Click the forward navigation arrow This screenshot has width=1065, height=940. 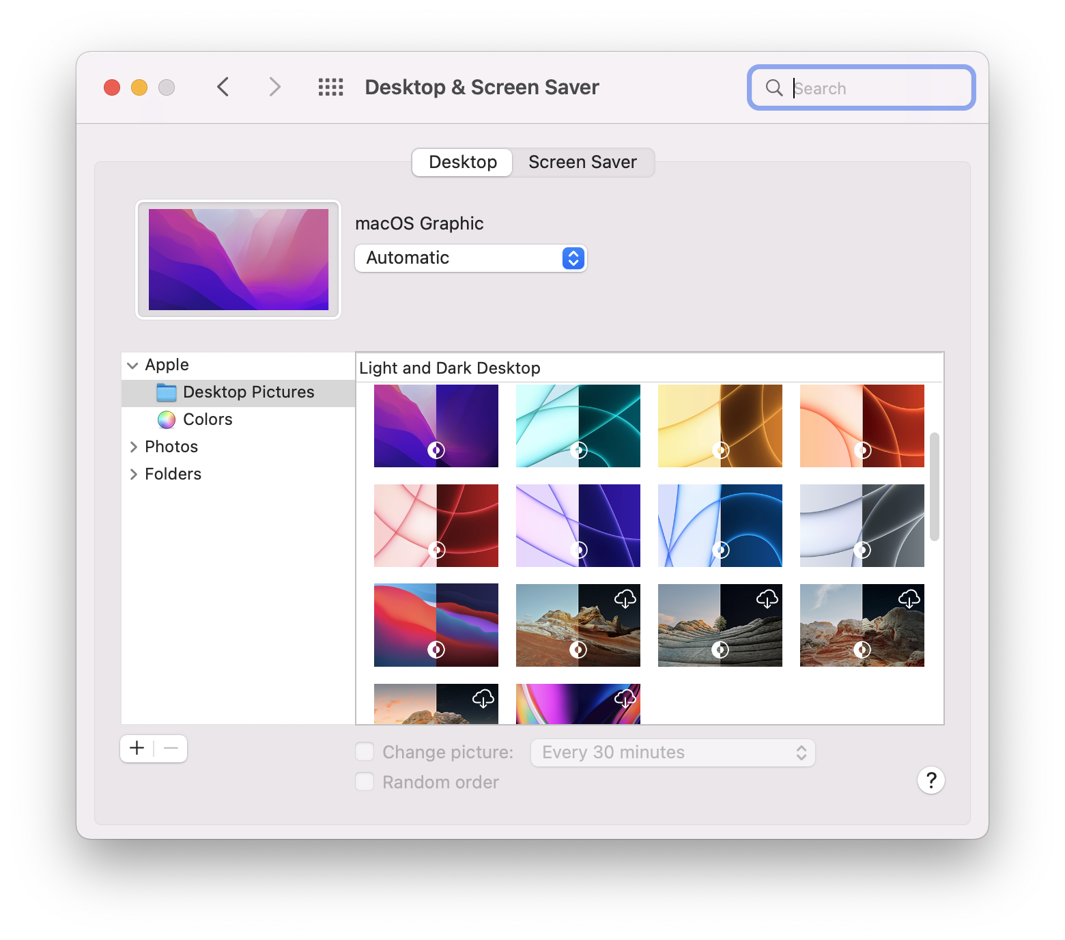click(274, 87)
